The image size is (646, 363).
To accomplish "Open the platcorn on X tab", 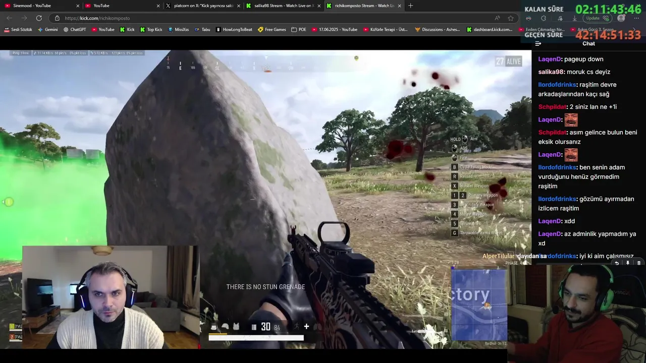I will point(202,6).
